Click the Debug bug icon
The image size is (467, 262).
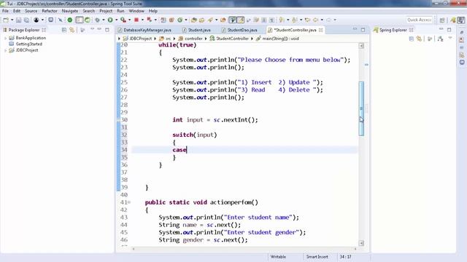(x=97, y=20)
